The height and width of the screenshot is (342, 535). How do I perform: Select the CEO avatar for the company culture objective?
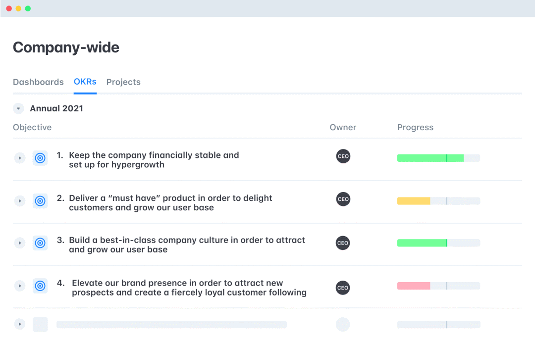tap(343, 243)
